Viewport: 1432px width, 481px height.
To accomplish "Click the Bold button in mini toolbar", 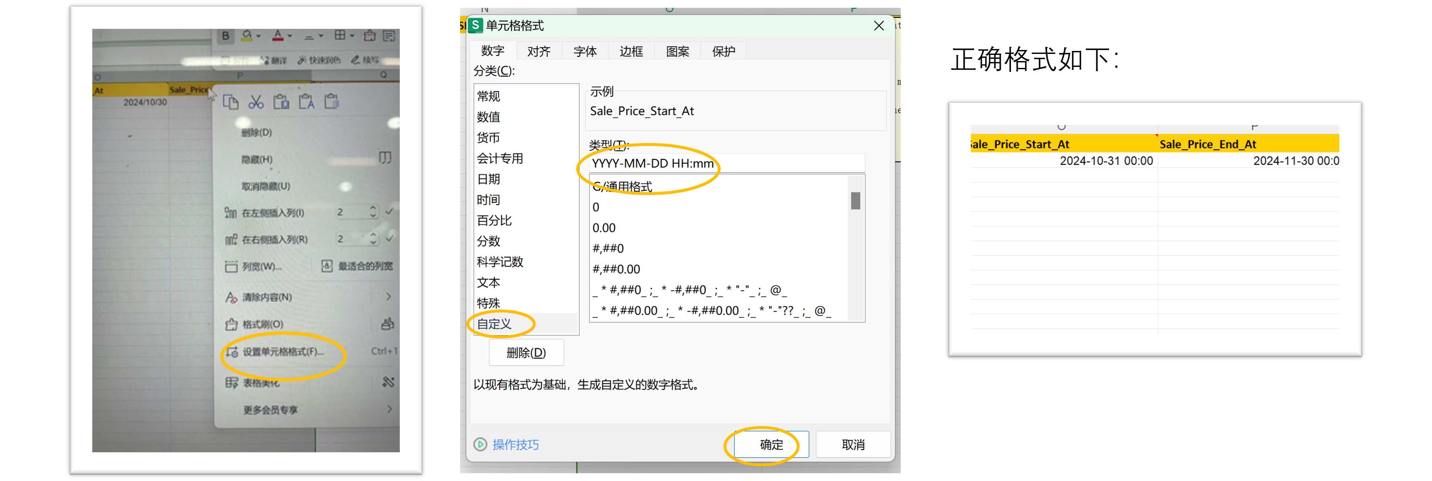I will click(225, 35).
